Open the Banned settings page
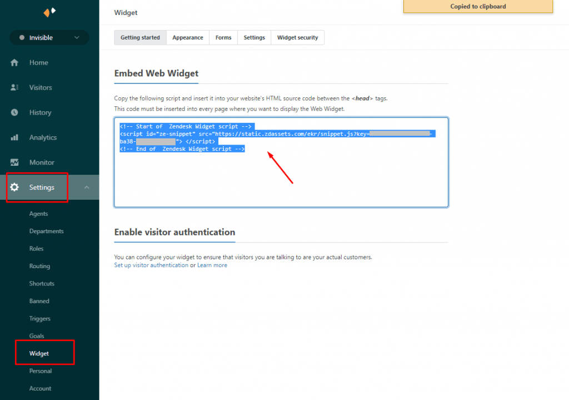This screenshot has height=400, width=569. 39,300
